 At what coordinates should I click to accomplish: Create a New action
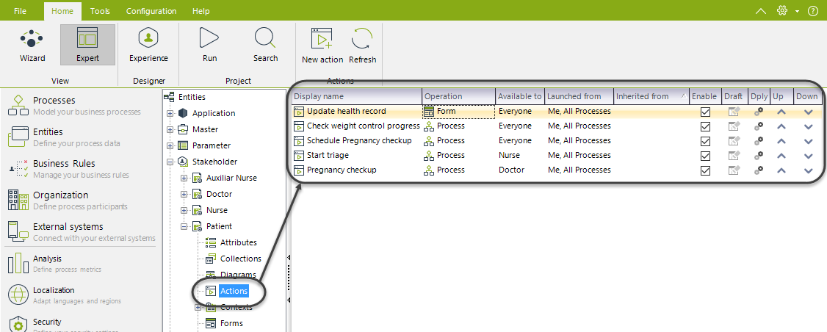[x=322, y=46]
